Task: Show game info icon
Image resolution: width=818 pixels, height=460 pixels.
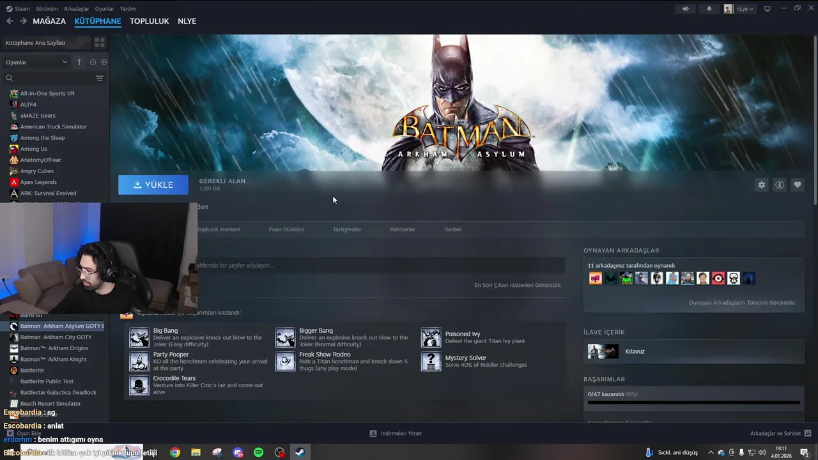Action: point(779,185)
